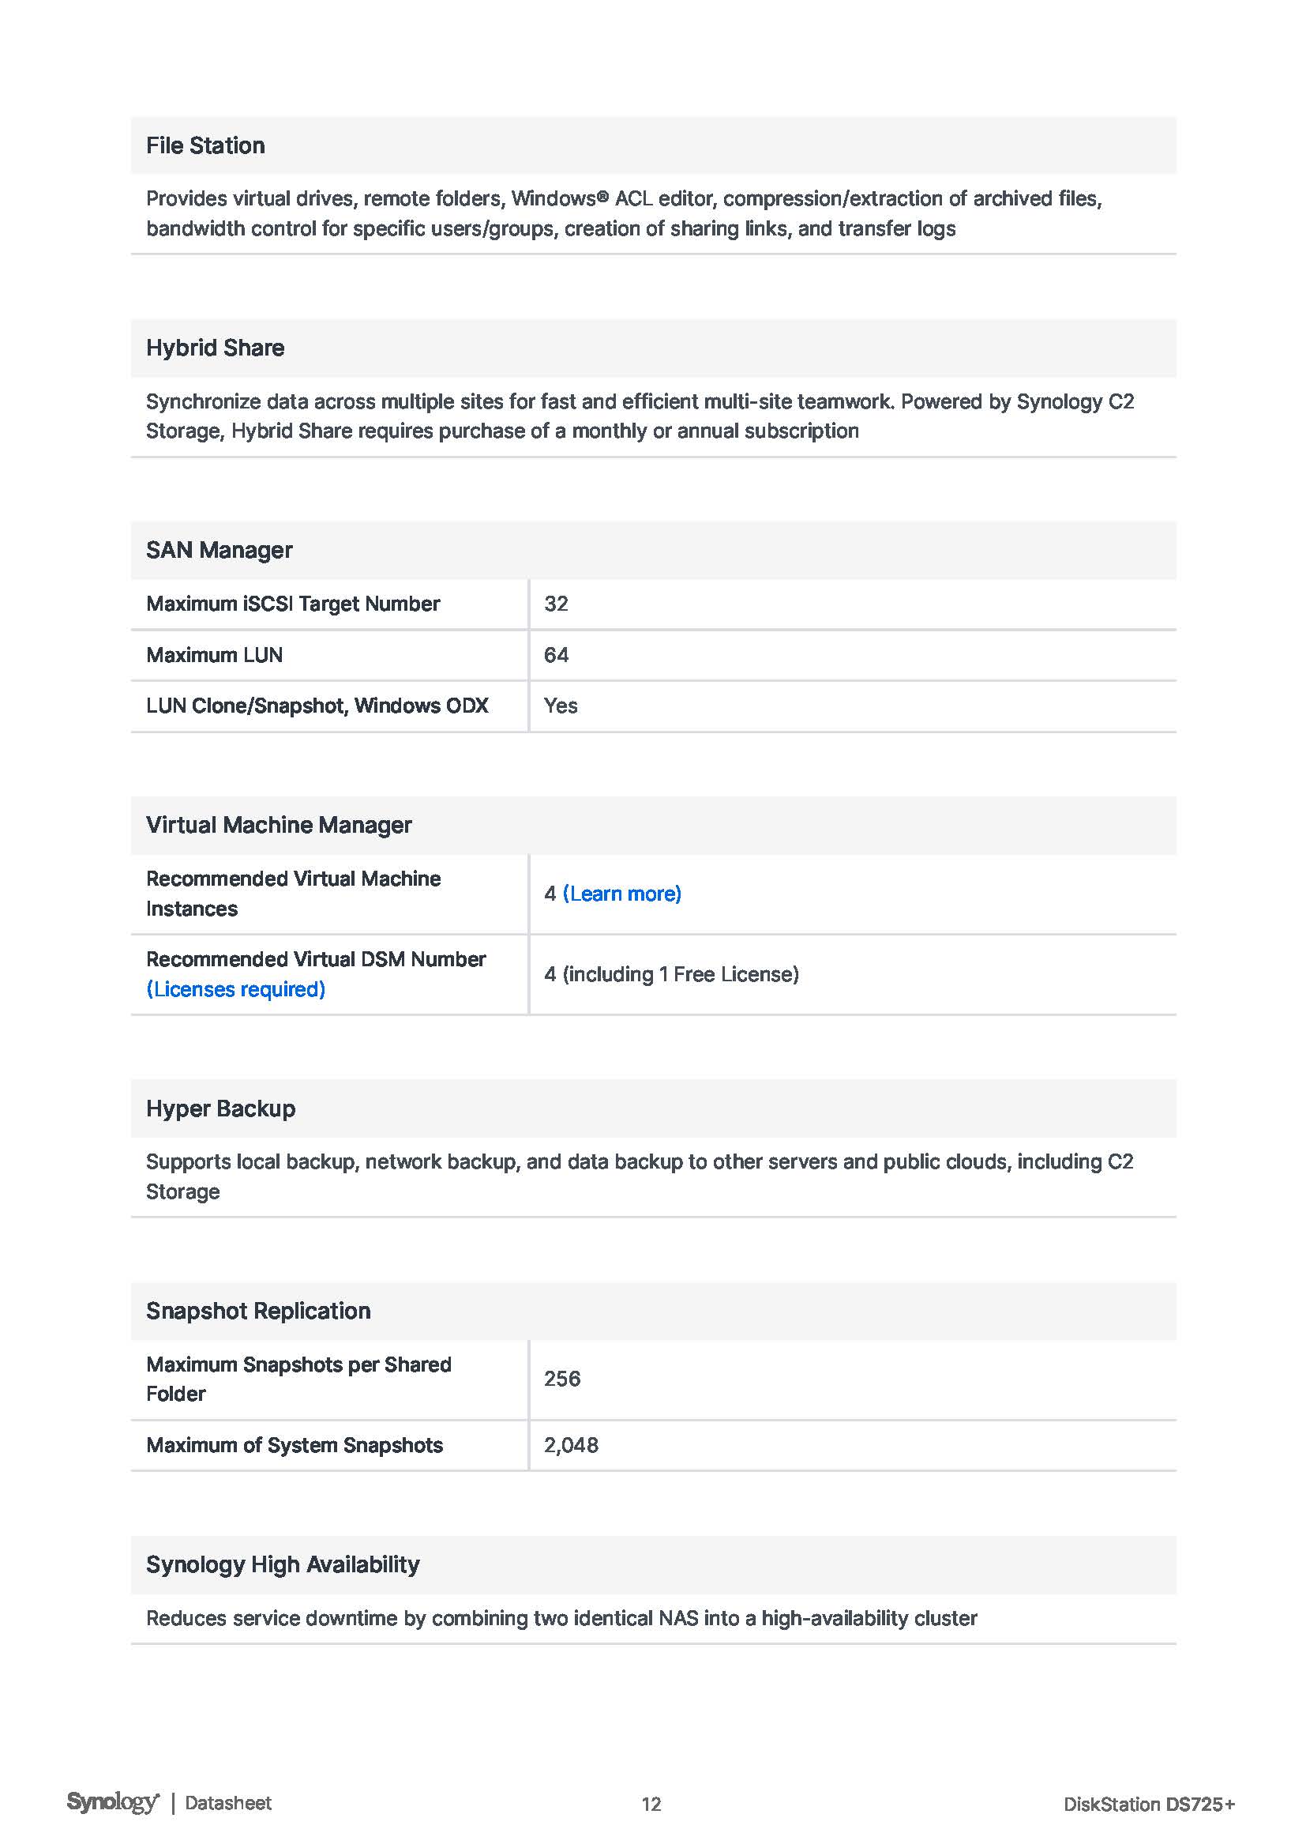Click the Virtual Machine Manager heading
Viewport: 1306px width, 1848px height.
pos(278,825)
